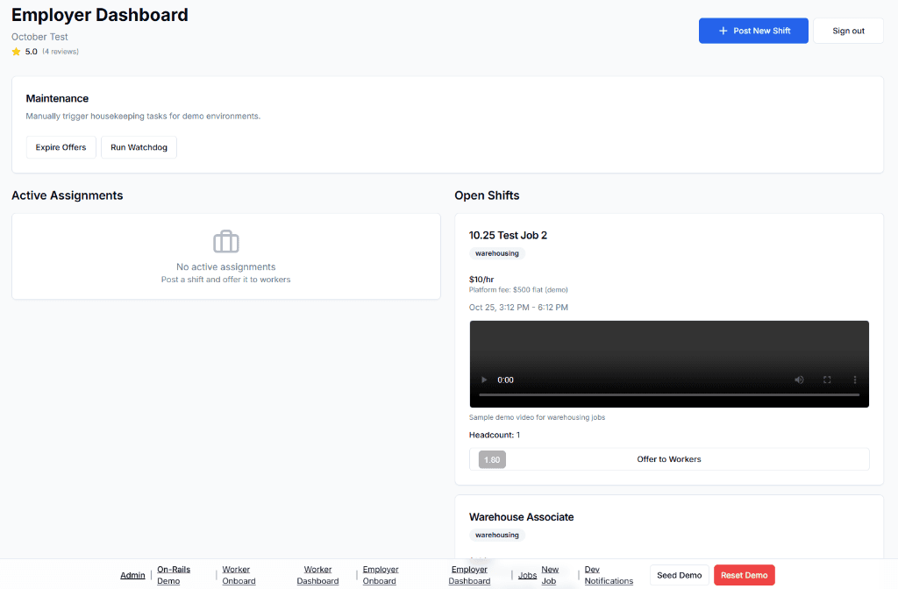Reset the demo environment
898x589 pixels.
(744, 575)
